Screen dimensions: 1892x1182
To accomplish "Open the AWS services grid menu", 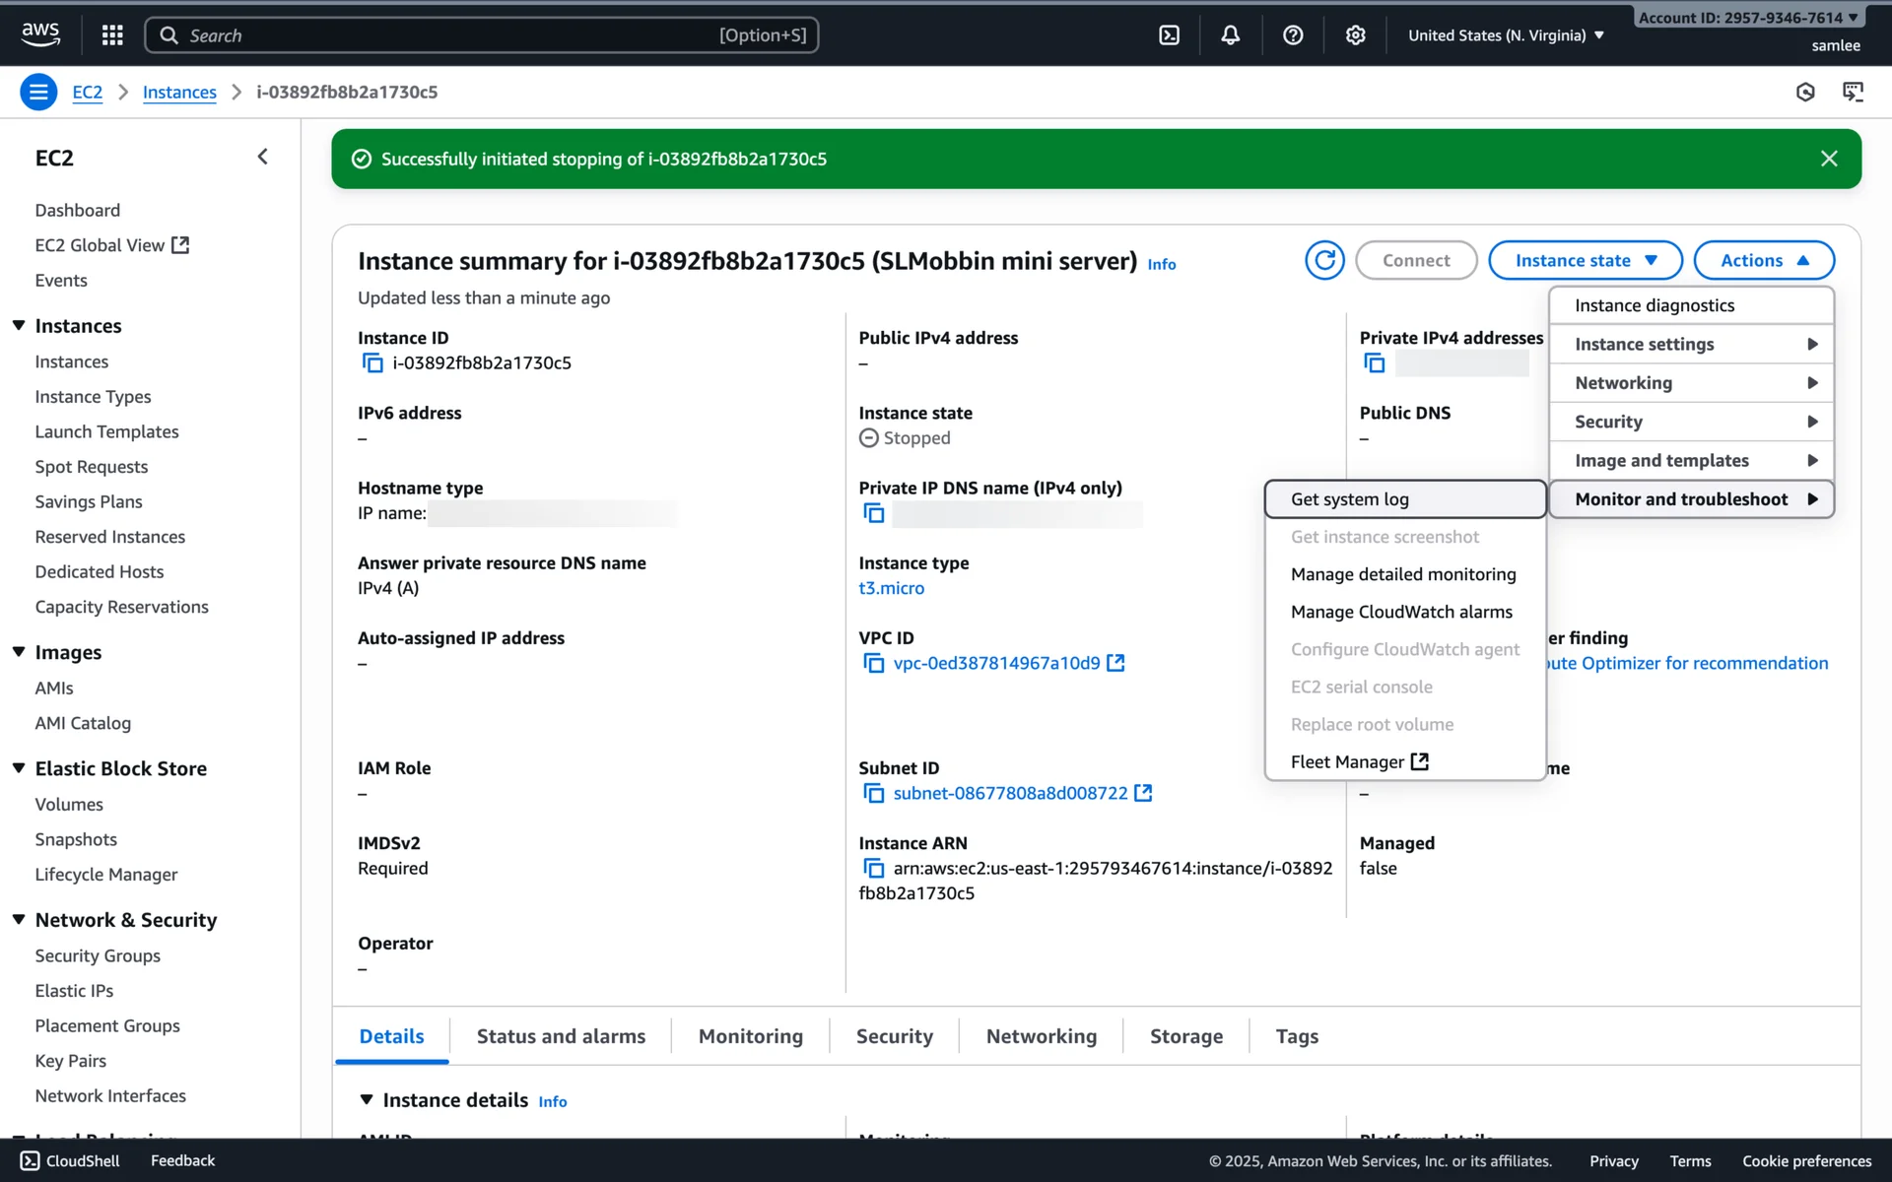I will pyautogui.click(x=112, y=35).
